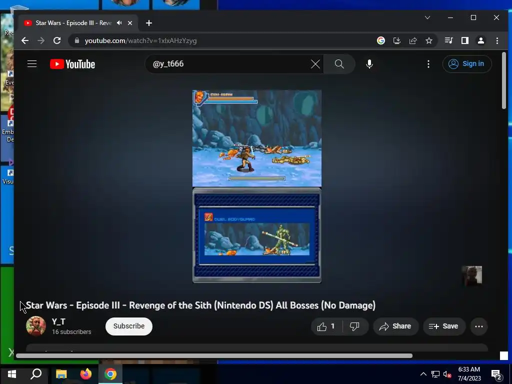Open Chrome three-dot customize menu
This screenshot has width=512, height=384.
pos(497,40)
